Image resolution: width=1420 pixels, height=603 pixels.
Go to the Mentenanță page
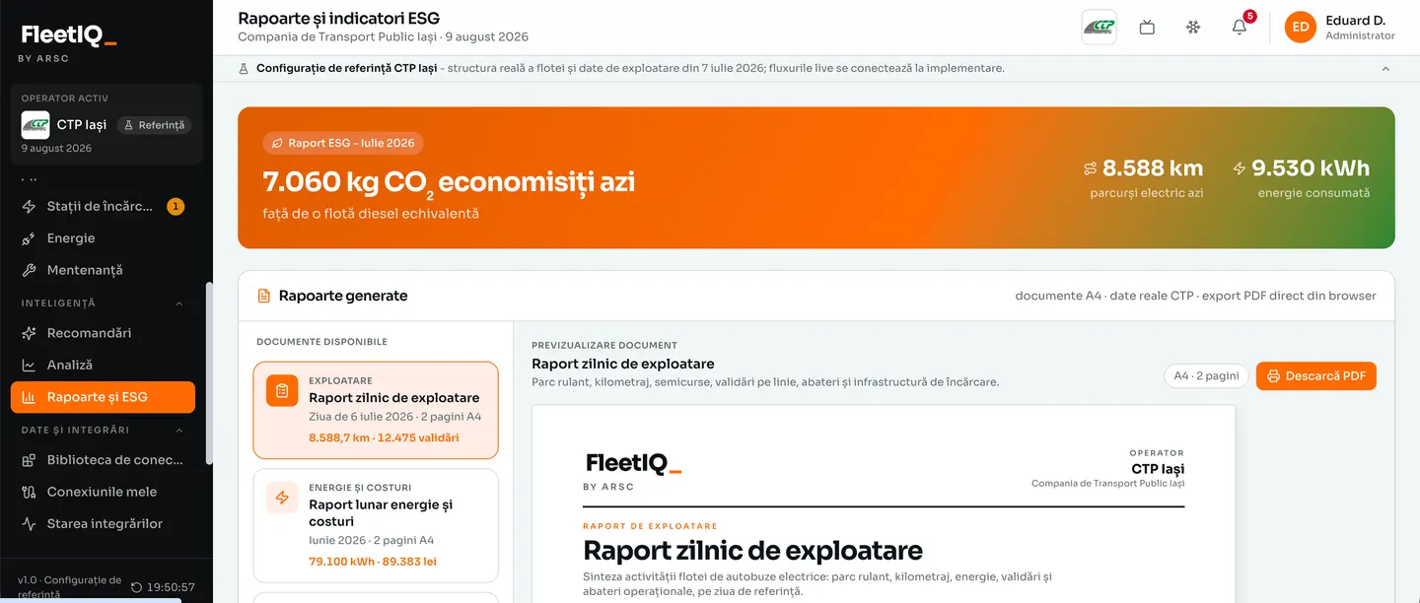click(x=103, y=270)
